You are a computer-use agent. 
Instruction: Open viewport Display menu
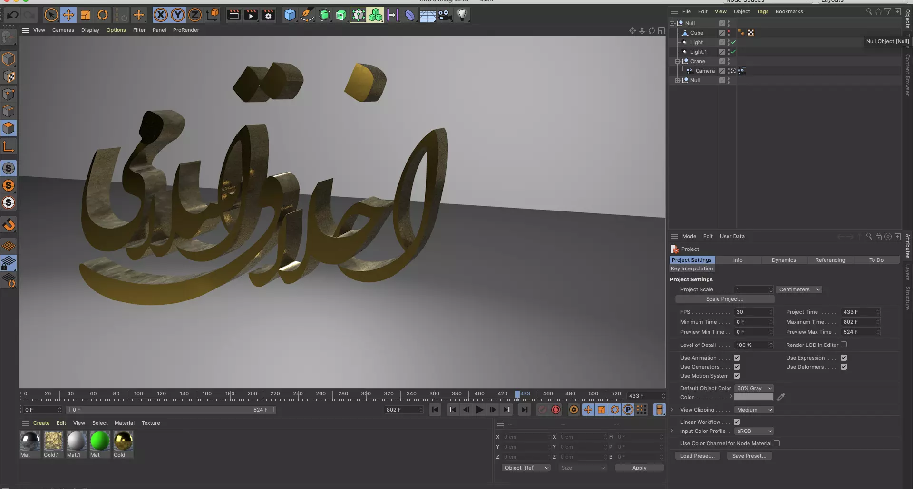pos(90,30)
